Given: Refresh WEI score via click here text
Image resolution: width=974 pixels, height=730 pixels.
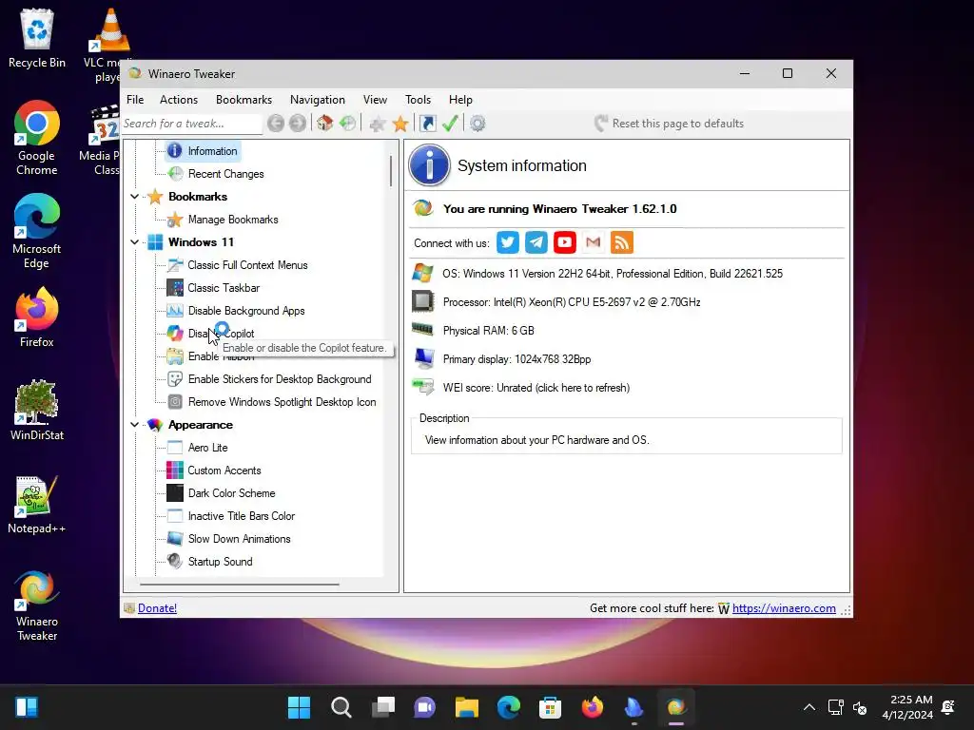Looking at the screenshot, I should (582, 388).
